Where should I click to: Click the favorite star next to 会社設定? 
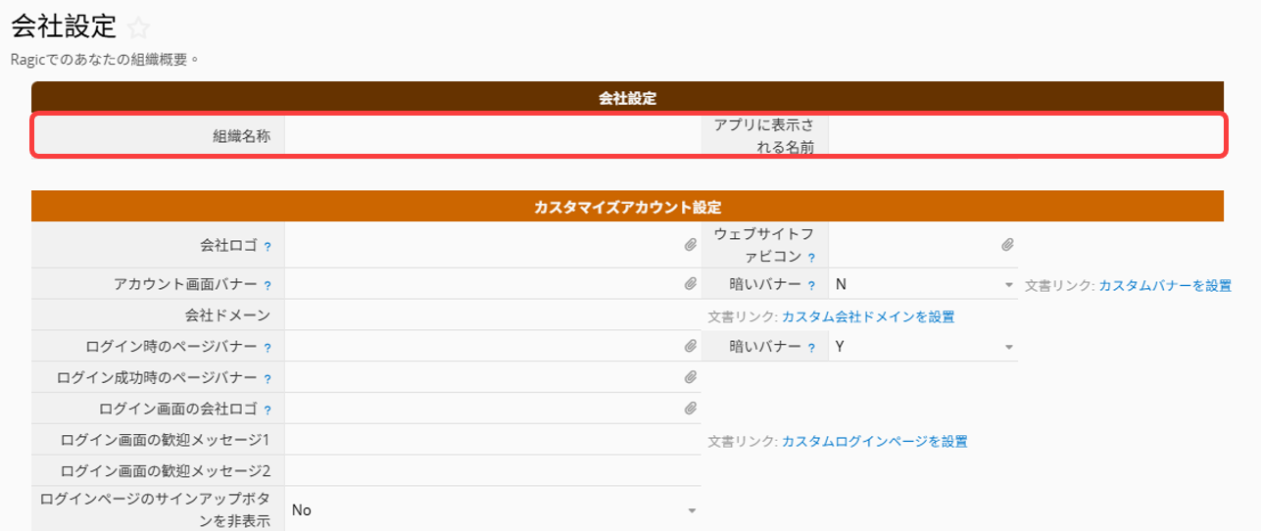(139, 27)
